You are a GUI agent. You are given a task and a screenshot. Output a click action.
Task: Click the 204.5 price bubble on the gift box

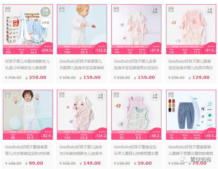tap(47, 50)
